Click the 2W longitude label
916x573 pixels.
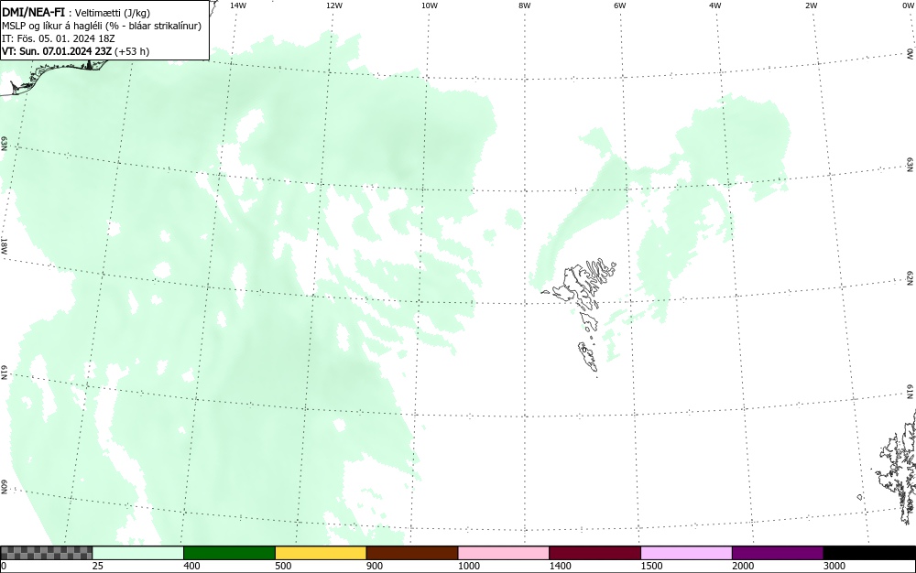pos(811,5)
